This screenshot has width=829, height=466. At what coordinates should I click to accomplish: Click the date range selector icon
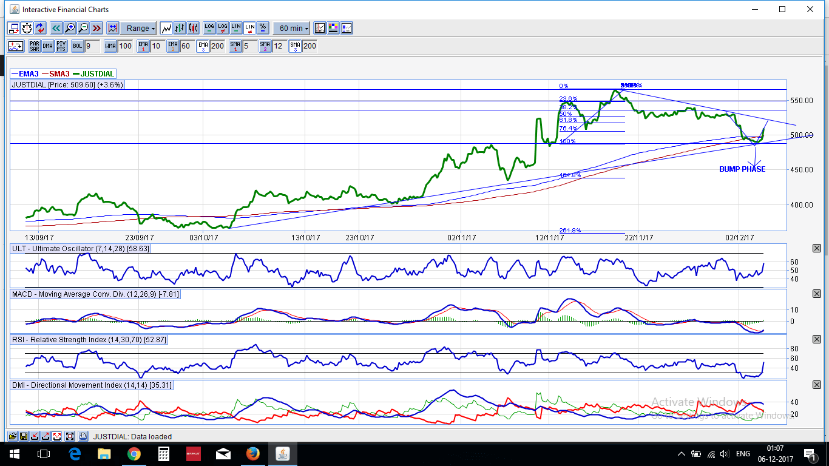point(112,29)
